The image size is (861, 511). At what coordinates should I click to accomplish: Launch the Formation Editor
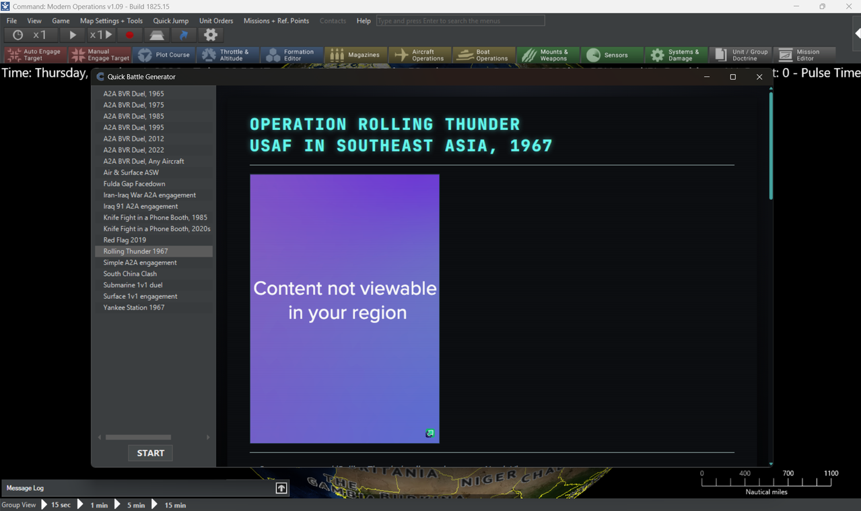(291, 55)
